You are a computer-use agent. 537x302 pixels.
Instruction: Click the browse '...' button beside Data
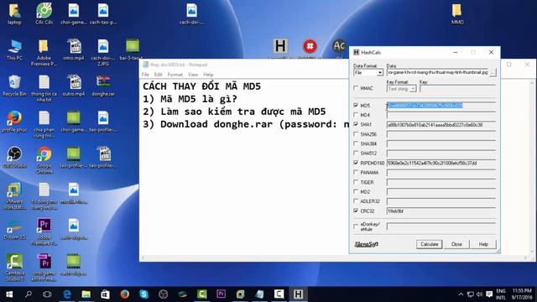point(493,73)
